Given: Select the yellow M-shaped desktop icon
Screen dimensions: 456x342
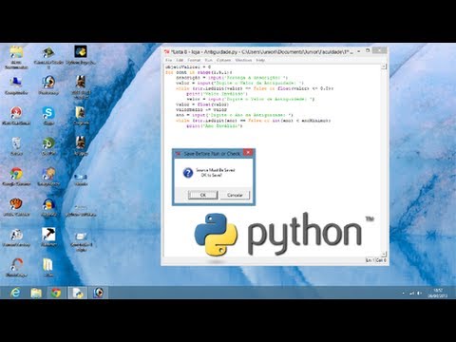Looking at the screenshot, I should click(48, 268).
